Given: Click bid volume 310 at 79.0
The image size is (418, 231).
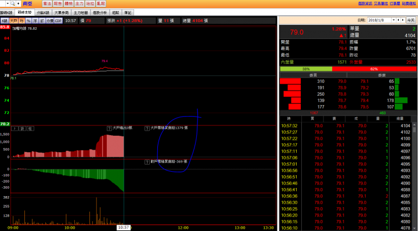Looking at the screenshot, I should tap(320, 81).
